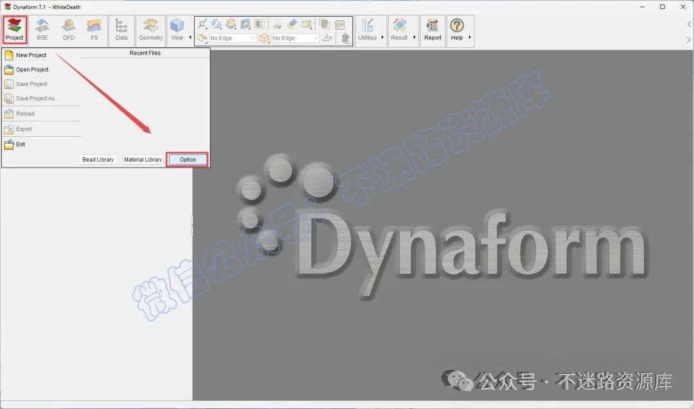
Task: Click the small arrow beside View
Action: [190, 37]
